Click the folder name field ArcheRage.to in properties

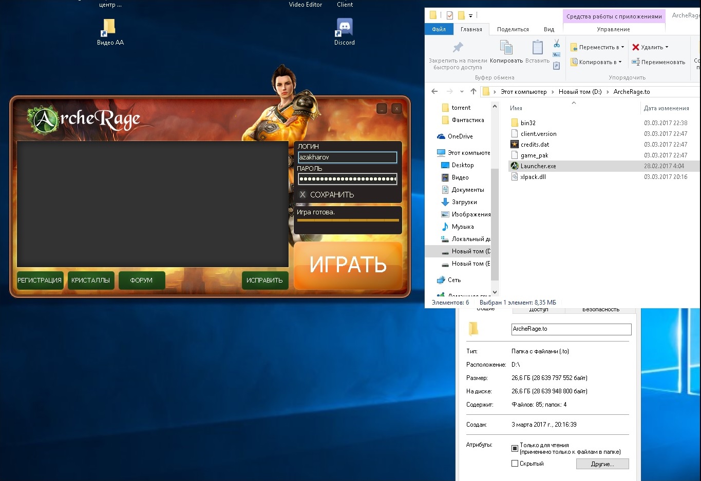tap(572, 329)
